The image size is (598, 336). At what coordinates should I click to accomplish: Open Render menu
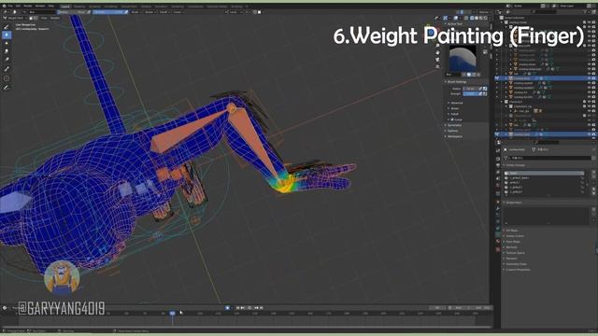[27, 6]
